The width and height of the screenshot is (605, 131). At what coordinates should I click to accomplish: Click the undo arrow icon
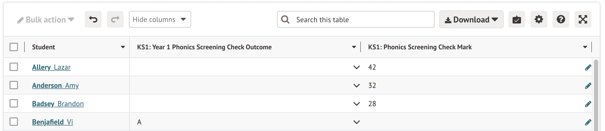93,19
